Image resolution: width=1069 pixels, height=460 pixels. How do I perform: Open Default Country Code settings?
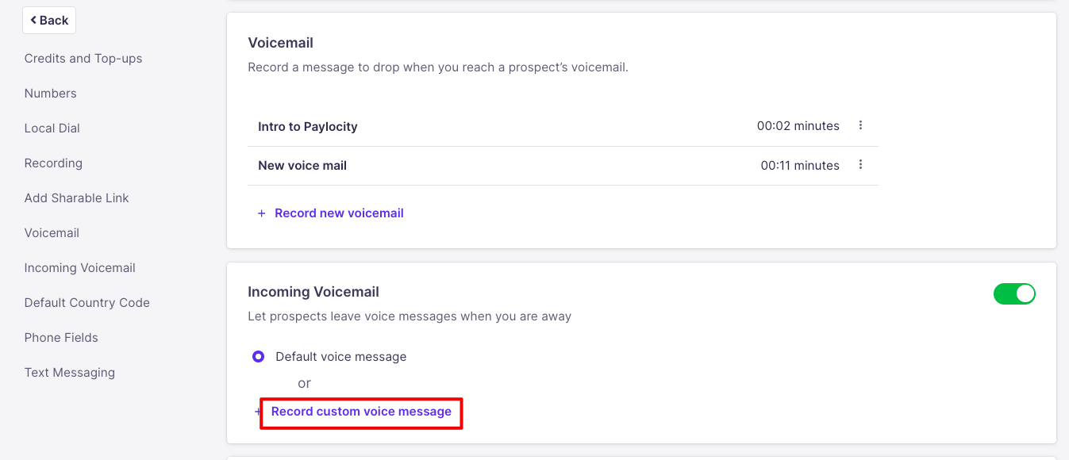[87, 303]
